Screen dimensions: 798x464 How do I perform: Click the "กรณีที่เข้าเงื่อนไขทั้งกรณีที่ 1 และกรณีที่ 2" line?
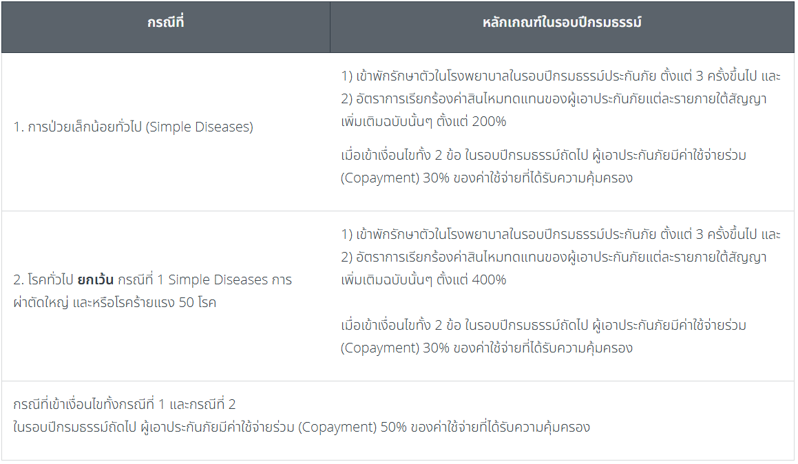(125, 404)
